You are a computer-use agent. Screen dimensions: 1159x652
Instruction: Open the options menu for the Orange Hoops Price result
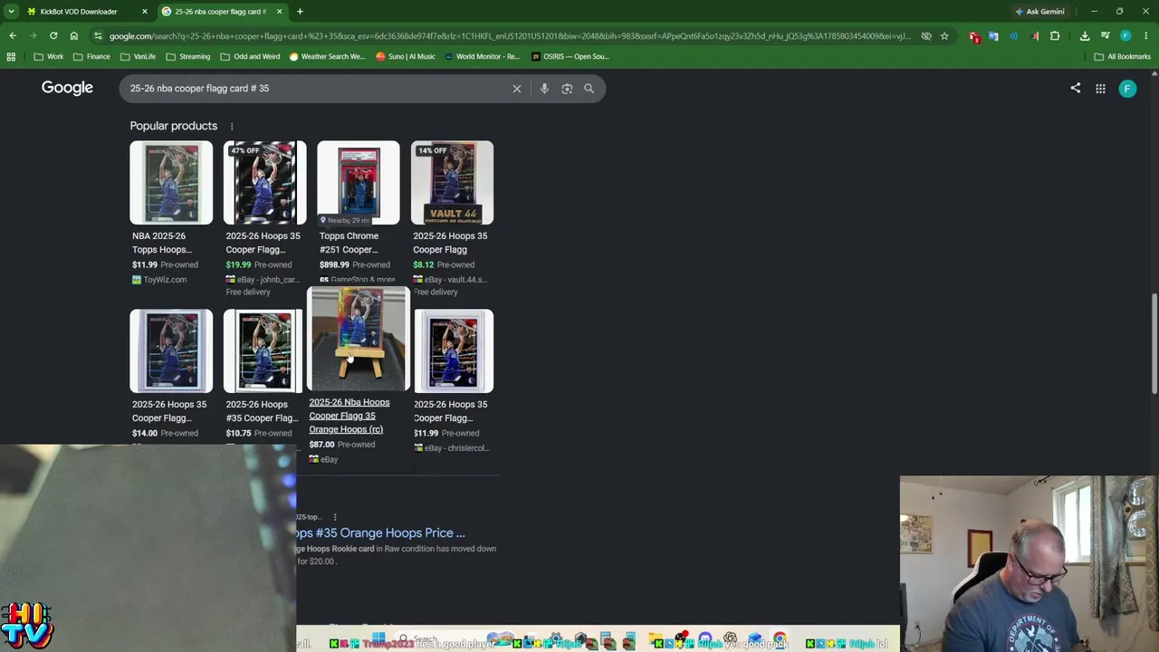point(335,517)
